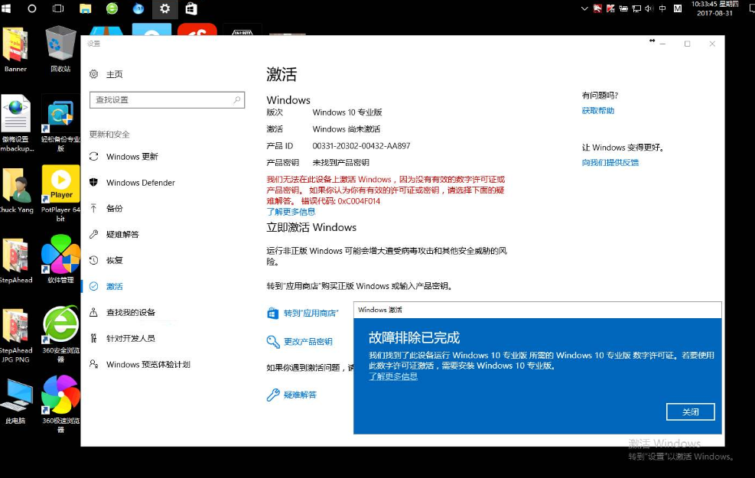Image resolution: width=755 pixels, height=478 pixels.
Task: Click the key icon beside 更改产品密钥
Action: point(273,342)
